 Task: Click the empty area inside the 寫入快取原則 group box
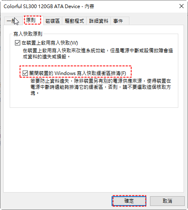(94, 101)
